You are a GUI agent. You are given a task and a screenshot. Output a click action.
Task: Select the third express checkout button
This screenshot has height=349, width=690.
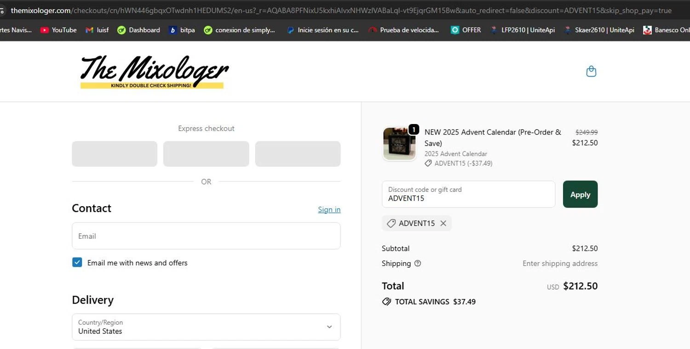pyautogui.click(x=298, y=154)
